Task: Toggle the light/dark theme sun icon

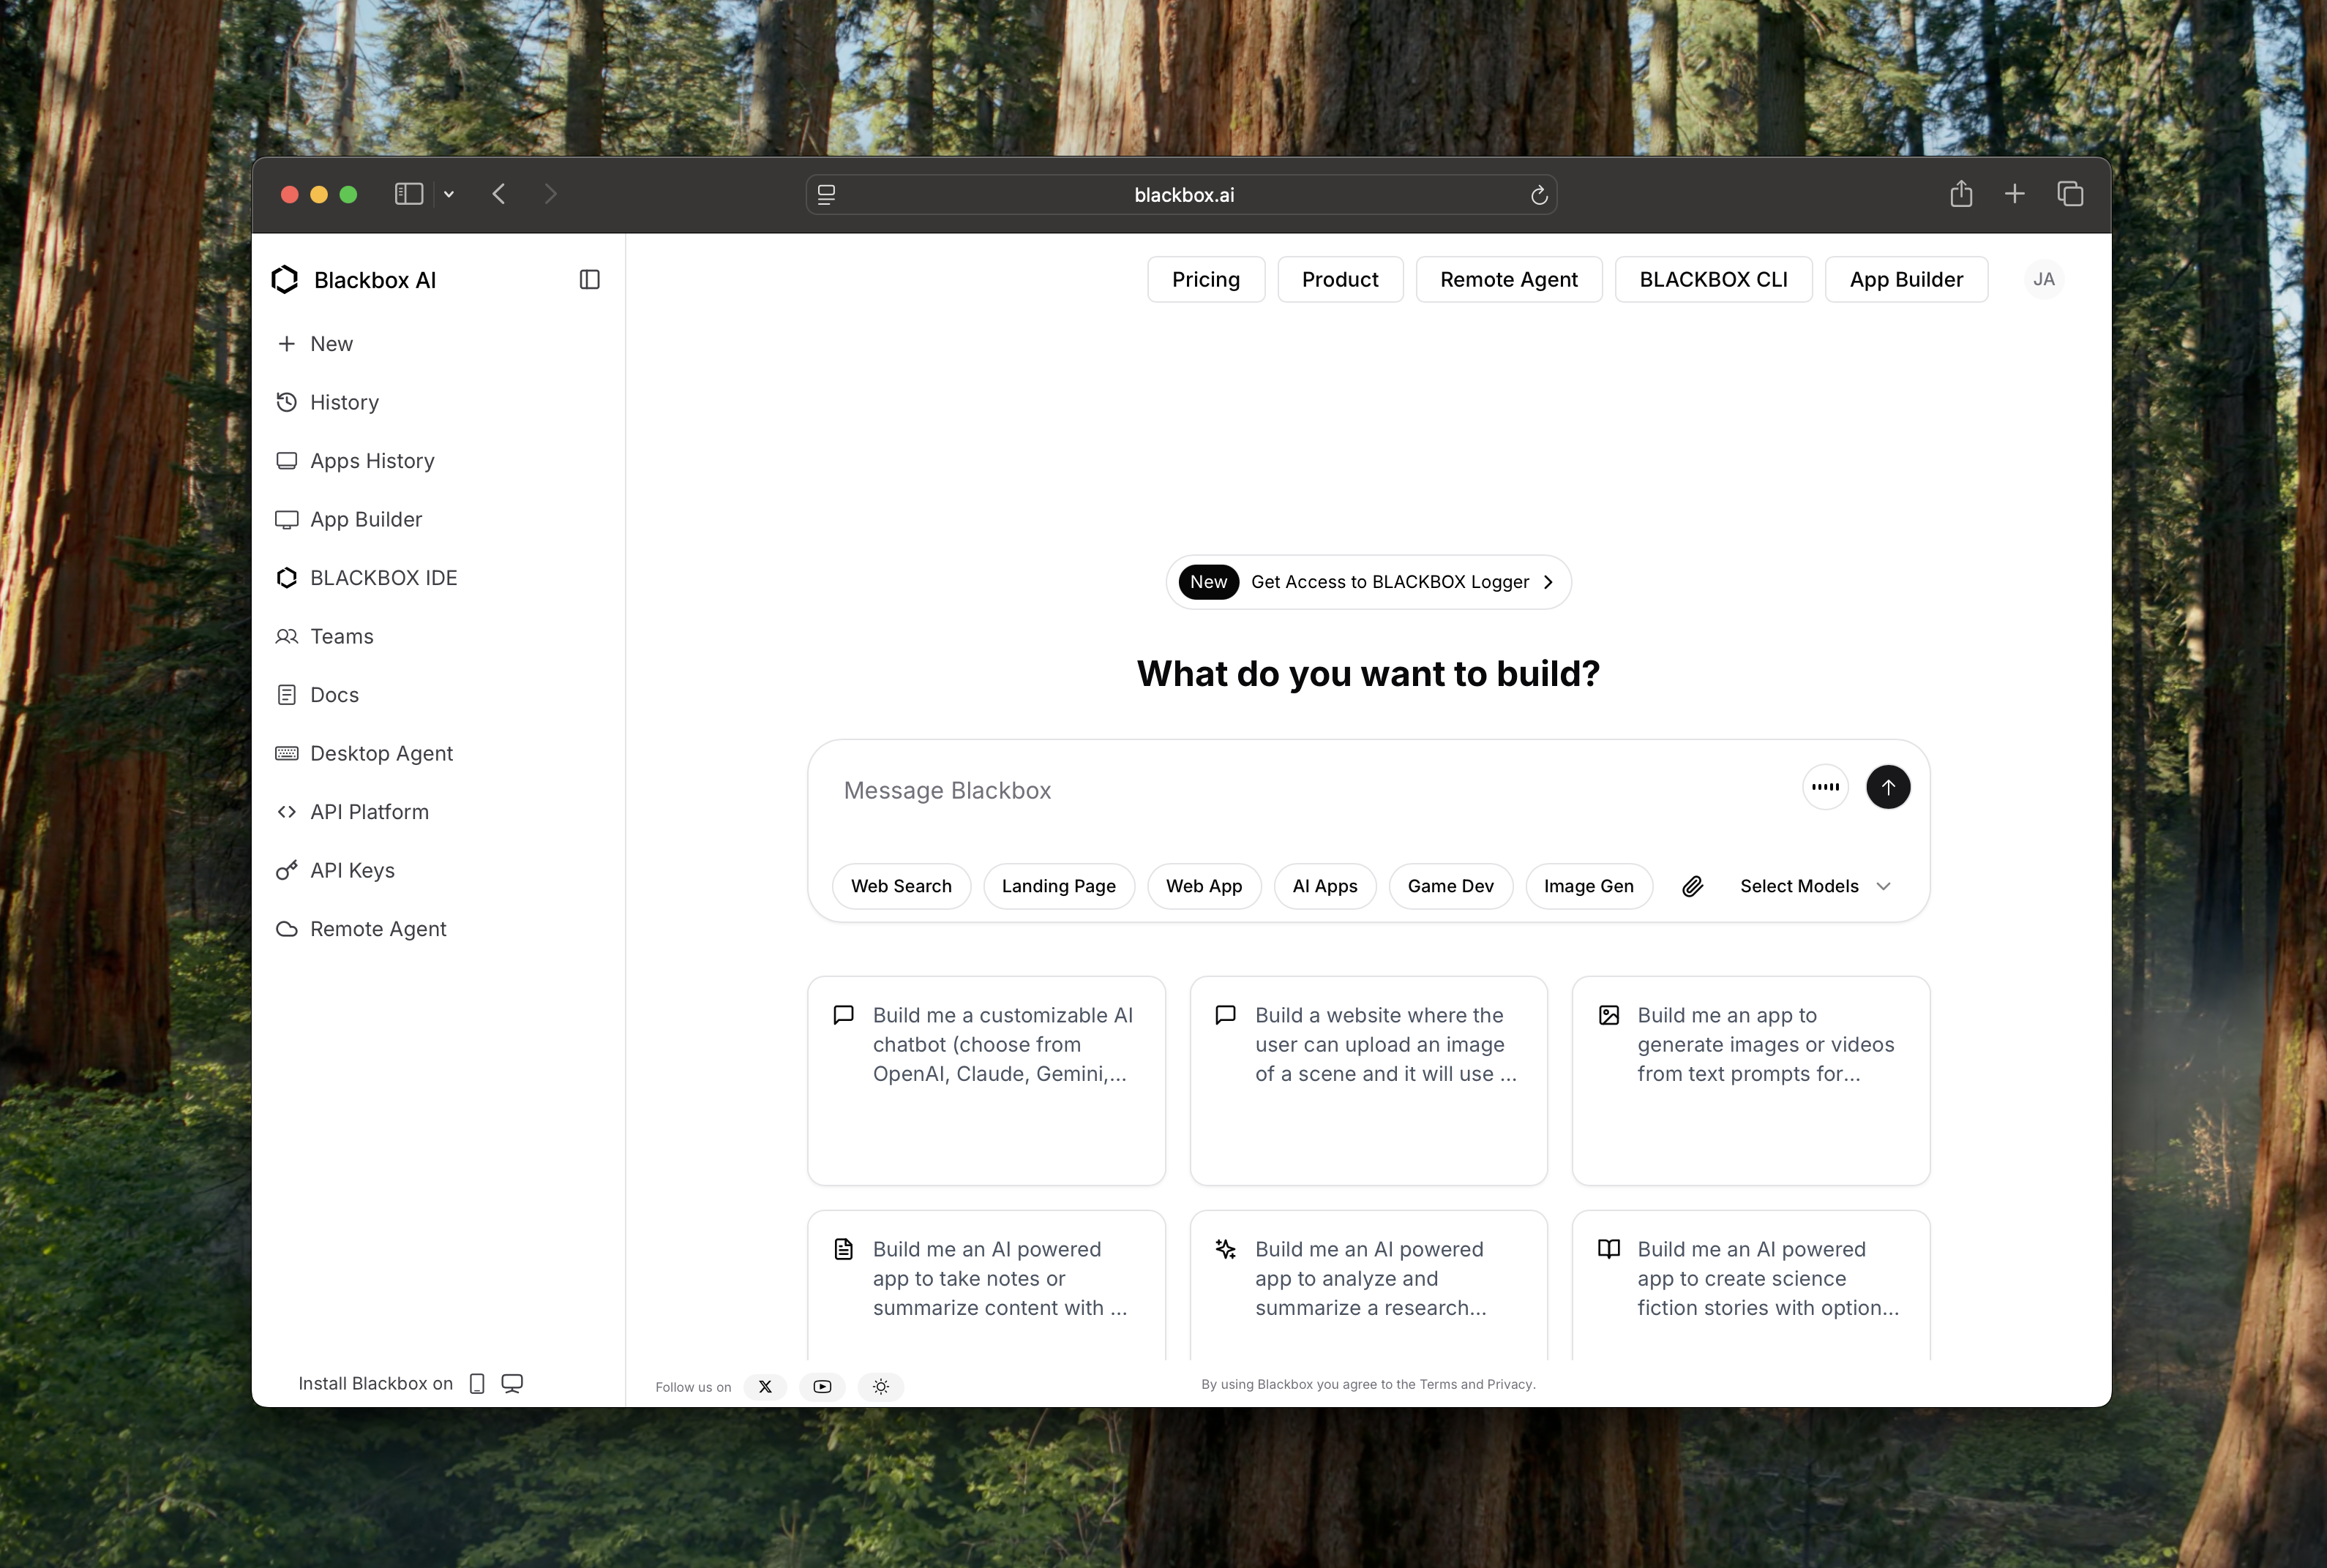Action: [x=880, y=1386]
